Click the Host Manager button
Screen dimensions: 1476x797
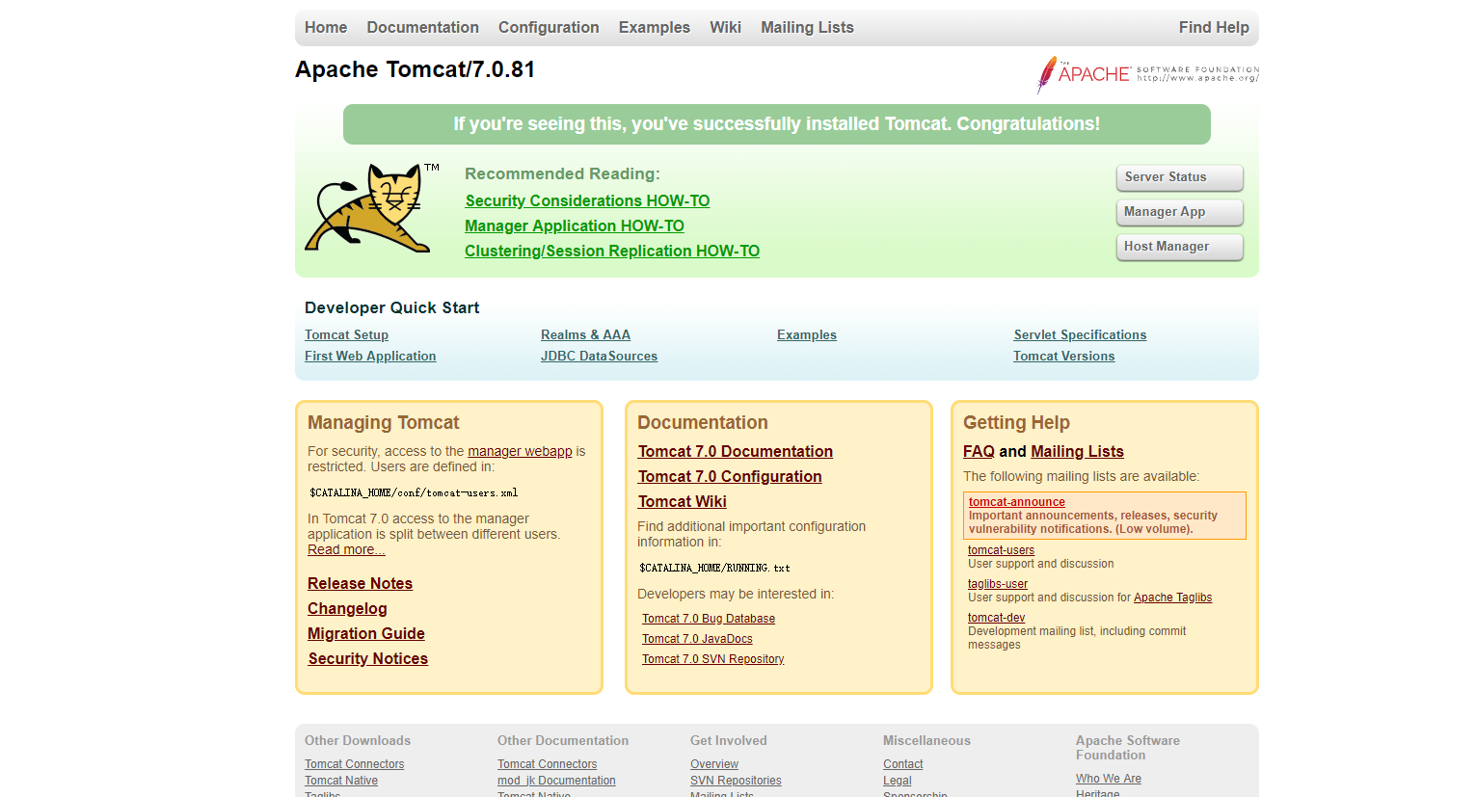[x=1179, y=247]
